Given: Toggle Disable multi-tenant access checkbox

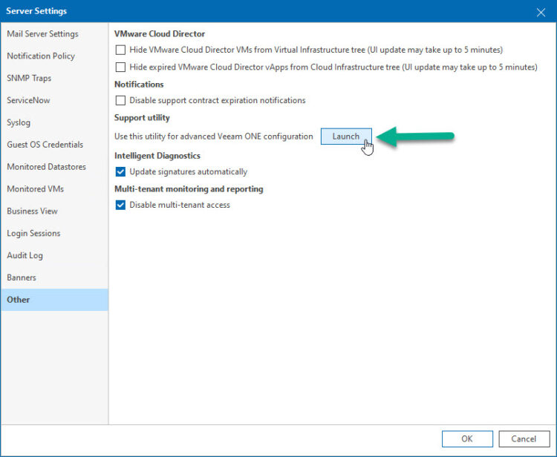Looking at the screenshot, I should (x=121, y=205).
